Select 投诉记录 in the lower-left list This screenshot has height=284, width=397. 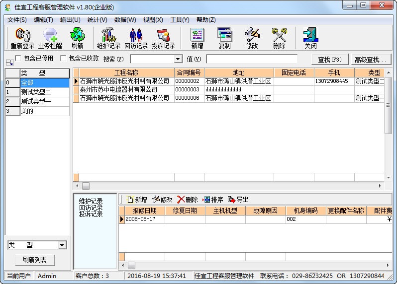pyautogui.click(x=91, y=214)
